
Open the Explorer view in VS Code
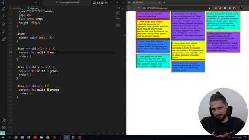point(4,9)
